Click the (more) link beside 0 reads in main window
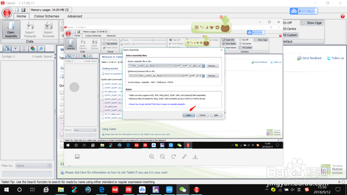This screenshot has width=347, height=195. [x=48, y=56]
